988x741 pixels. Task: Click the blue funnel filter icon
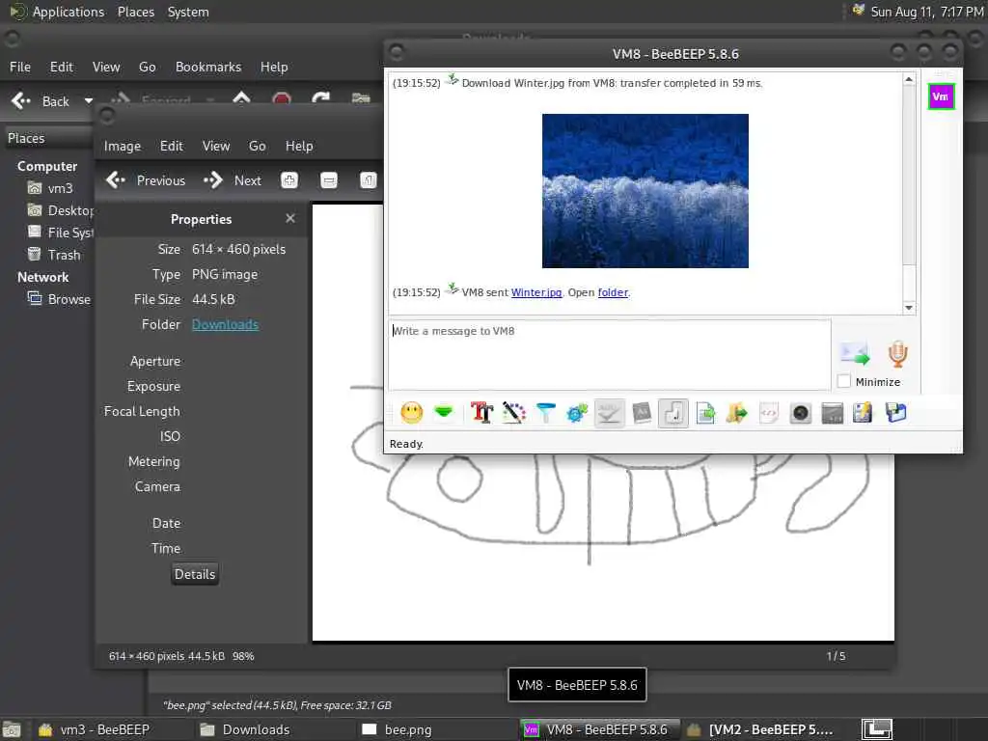click(546, 413)
